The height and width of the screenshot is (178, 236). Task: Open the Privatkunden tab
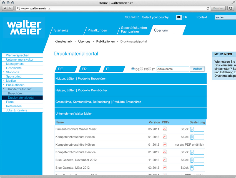point(97,30)
